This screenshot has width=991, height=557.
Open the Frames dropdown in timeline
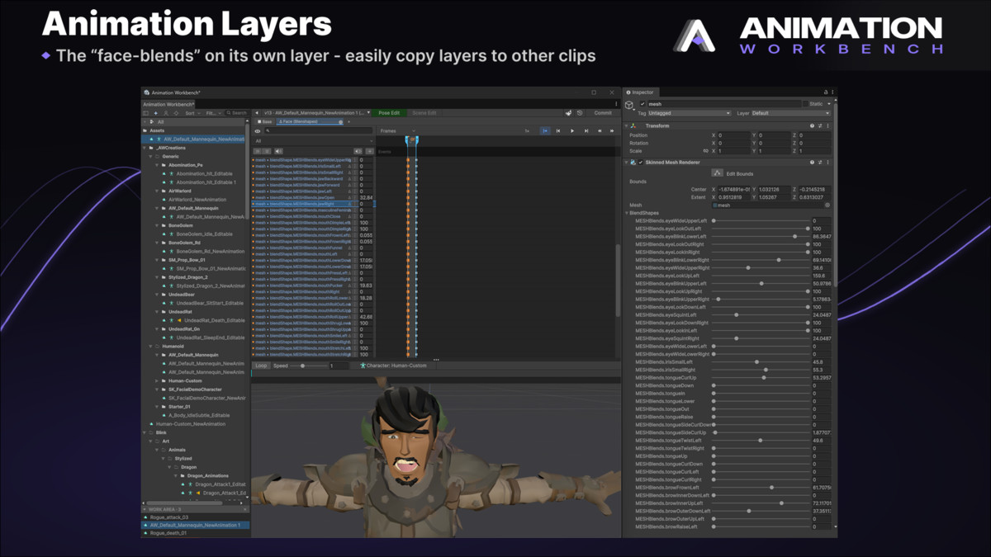click(x=397, y=130)
